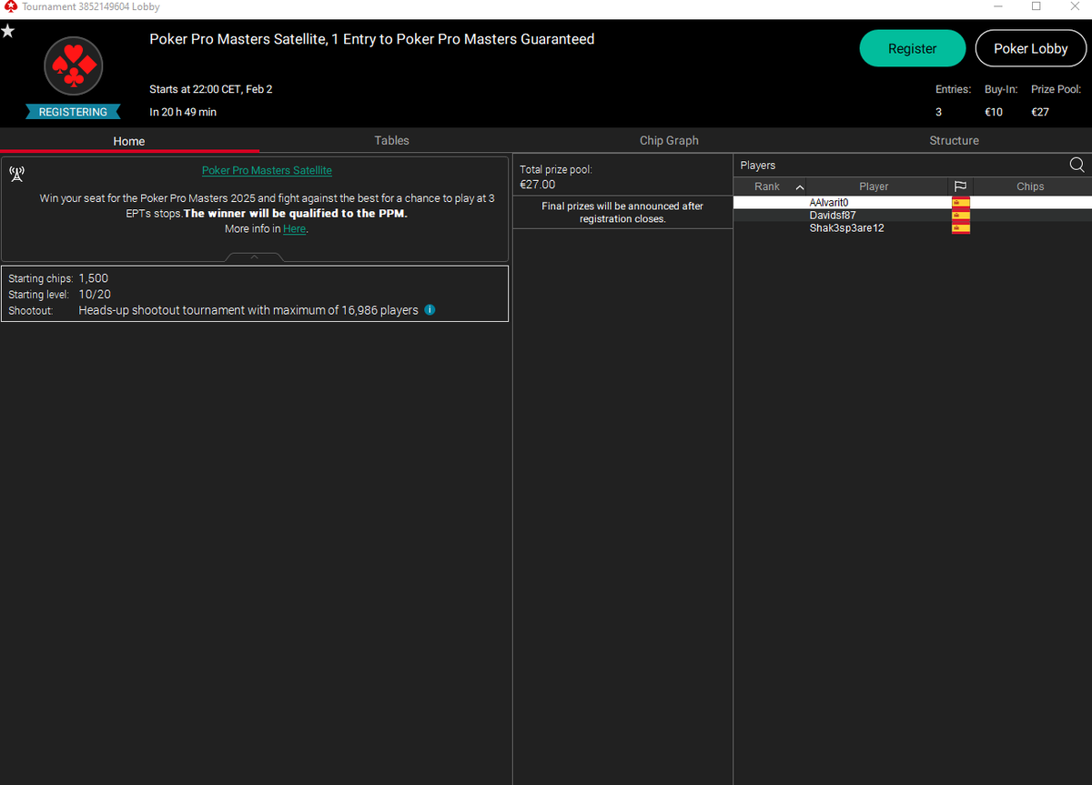Click Spain flag beside Shak3sp3are12

pos(960,227)
